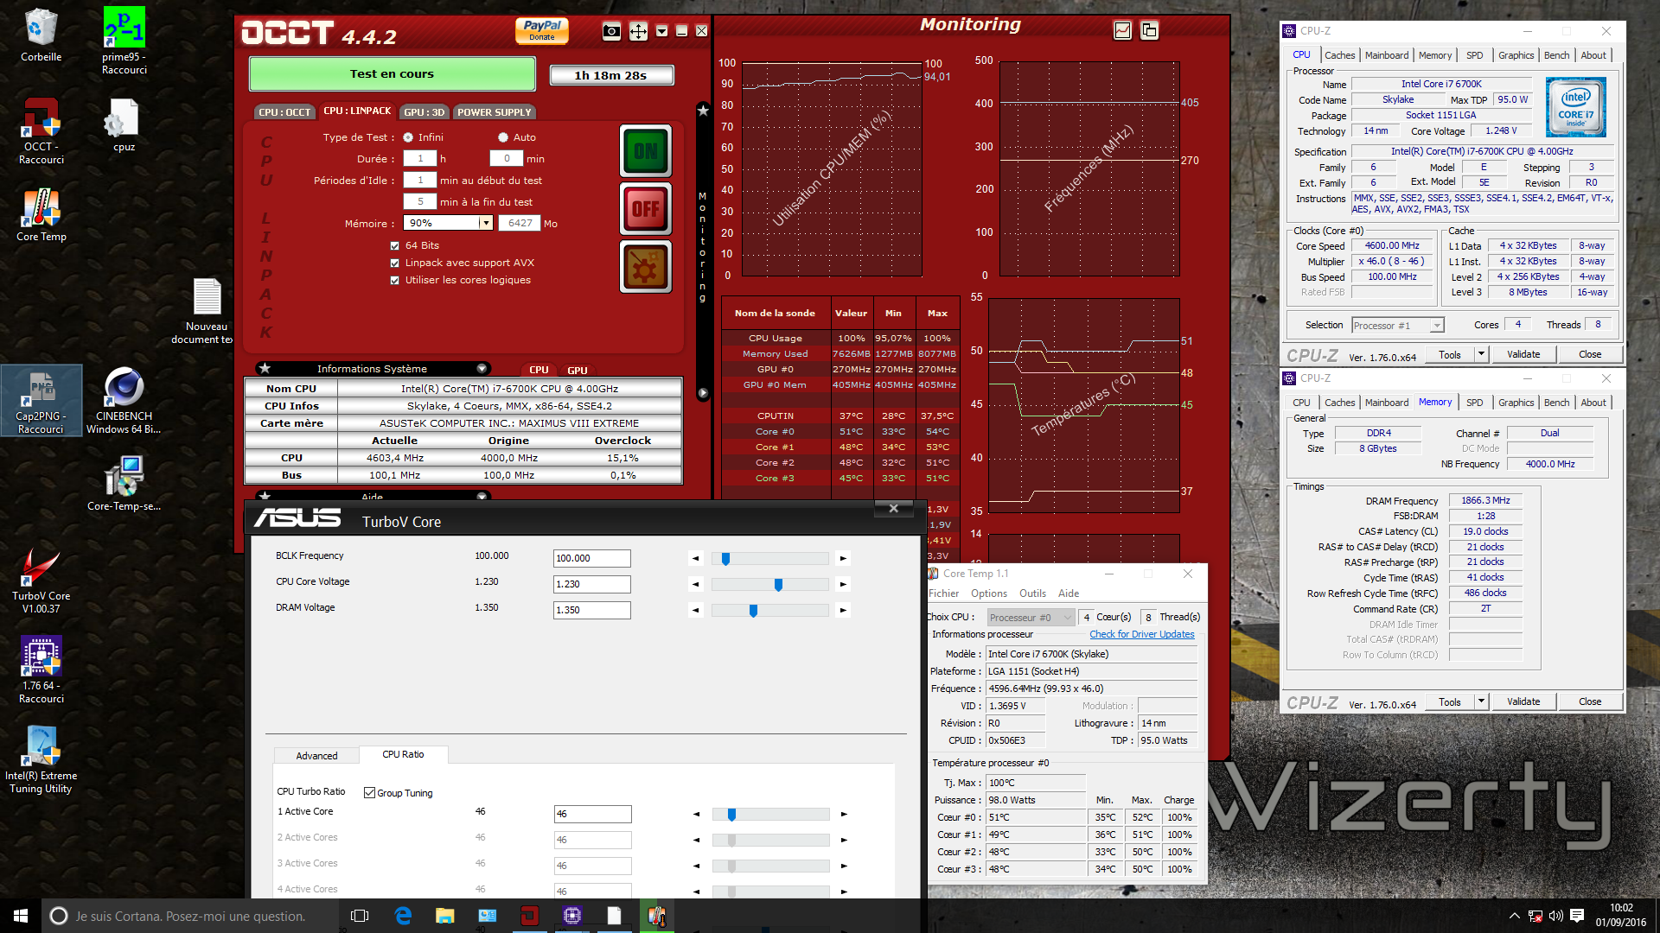Toggle the 64 Bits checkbox
Viewport: 1660px width, 933px height.
click(x=395, y=246)
